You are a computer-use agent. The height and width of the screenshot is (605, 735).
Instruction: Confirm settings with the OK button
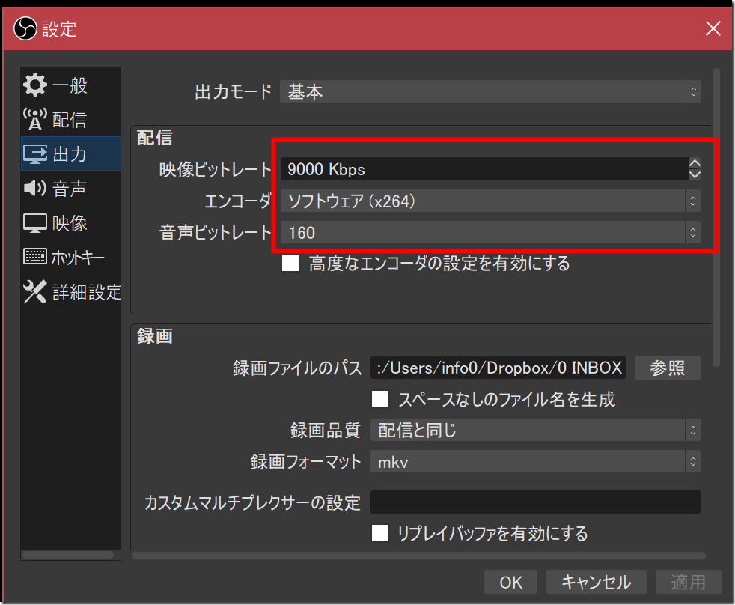coord(510,582)
